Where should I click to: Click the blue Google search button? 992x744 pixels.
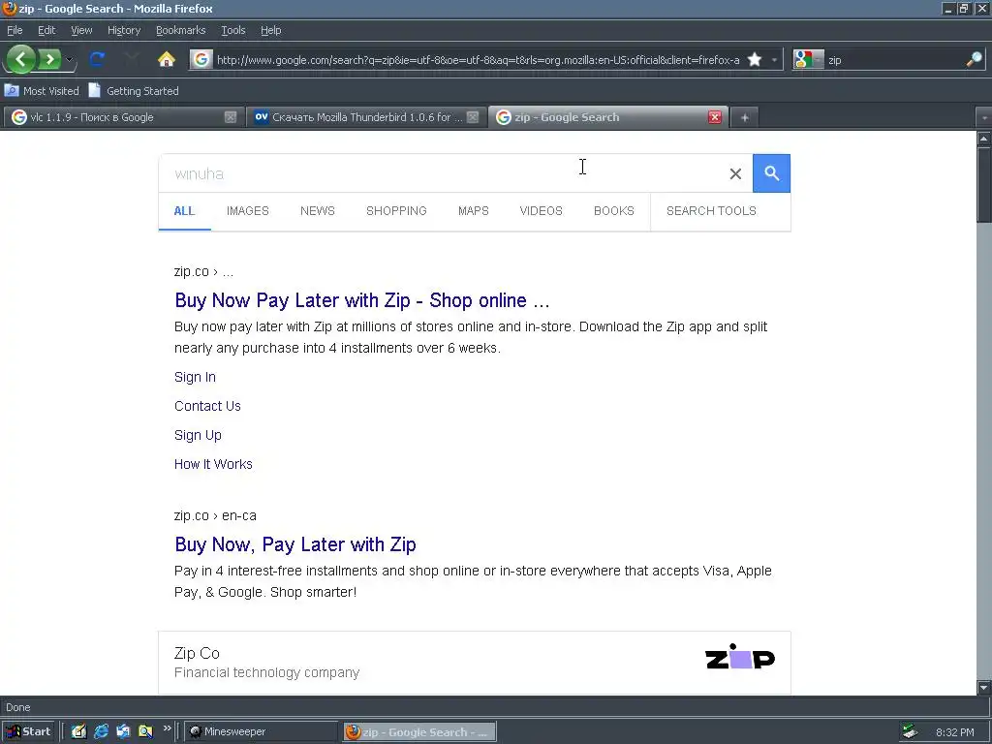click(x=771, y=173)
